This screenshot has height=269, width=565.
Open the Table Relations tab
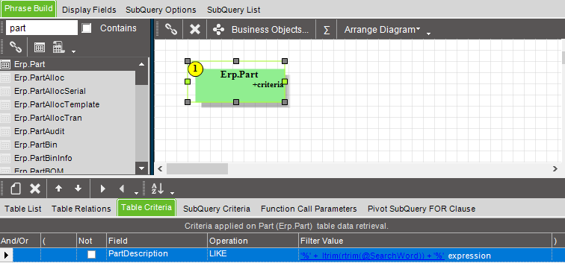[81, 209]
